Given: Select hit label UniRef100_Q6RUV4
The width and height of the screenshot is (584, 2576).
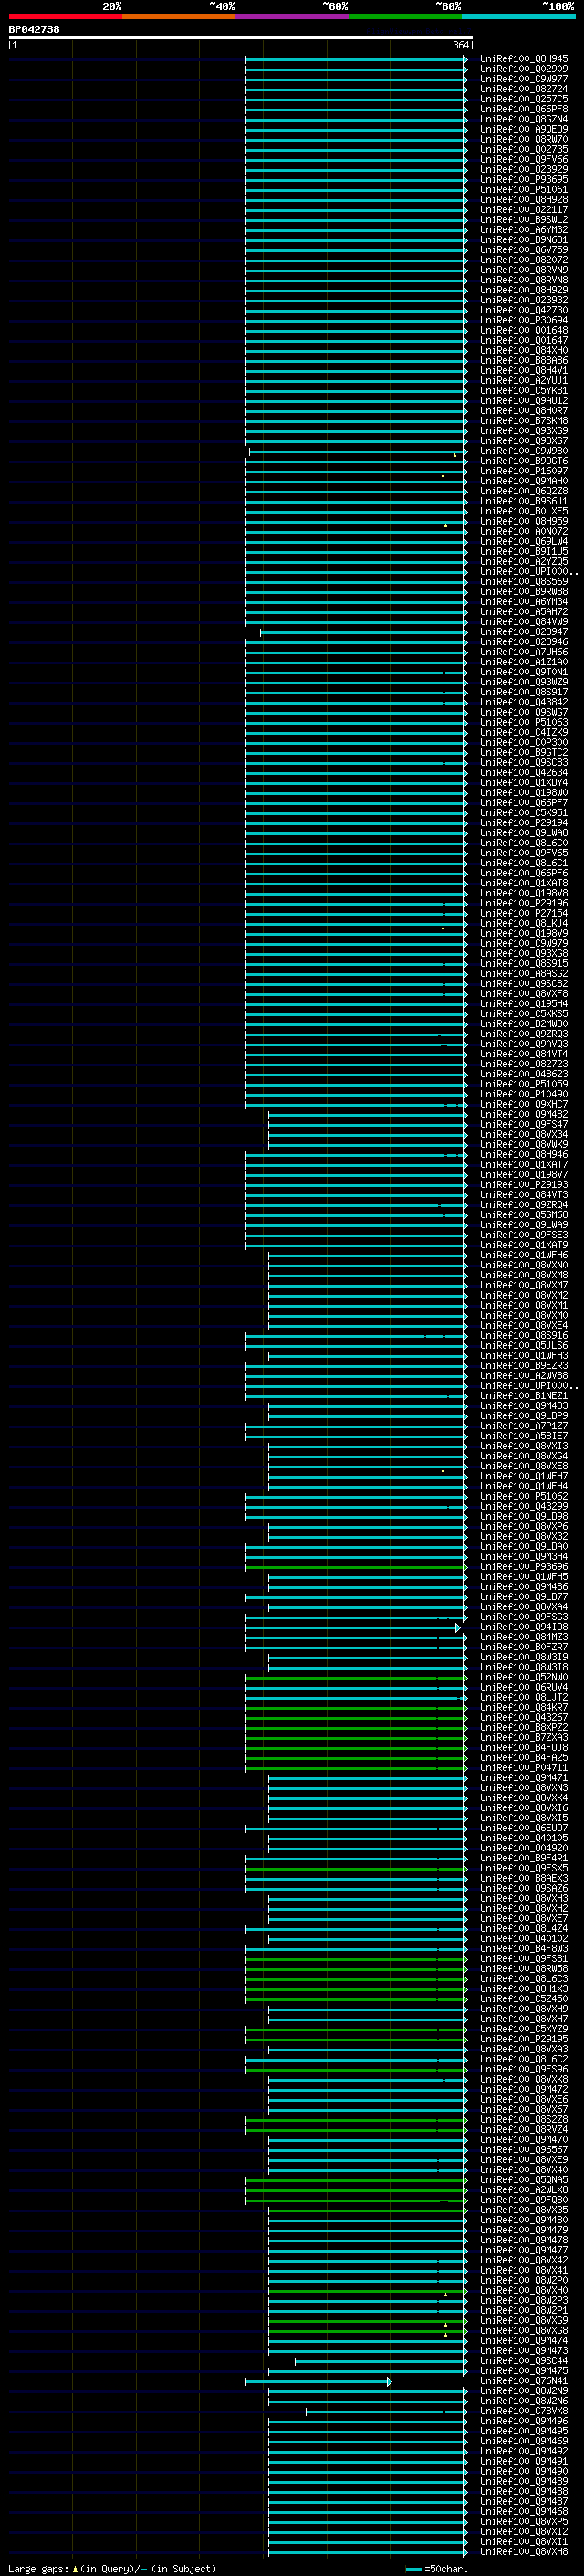Looking at the screenshot, I should coord(524,1687).
